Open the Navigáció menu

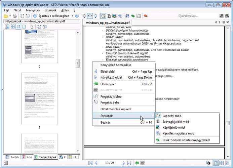coord(33,10)
